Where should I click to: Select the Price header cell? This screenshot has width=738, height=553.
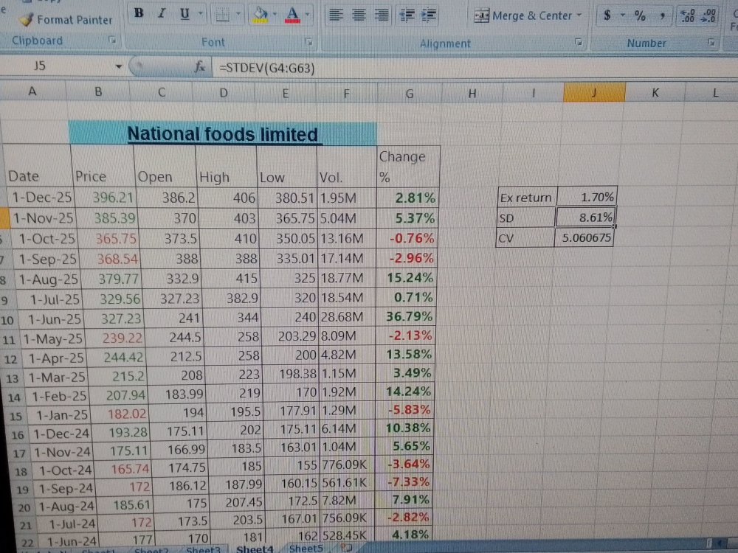(102, 167)
